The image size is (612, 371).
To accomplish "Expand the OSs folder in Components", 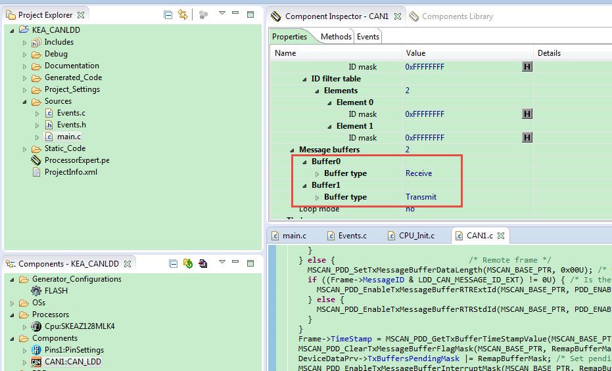I will coord(12,303).
